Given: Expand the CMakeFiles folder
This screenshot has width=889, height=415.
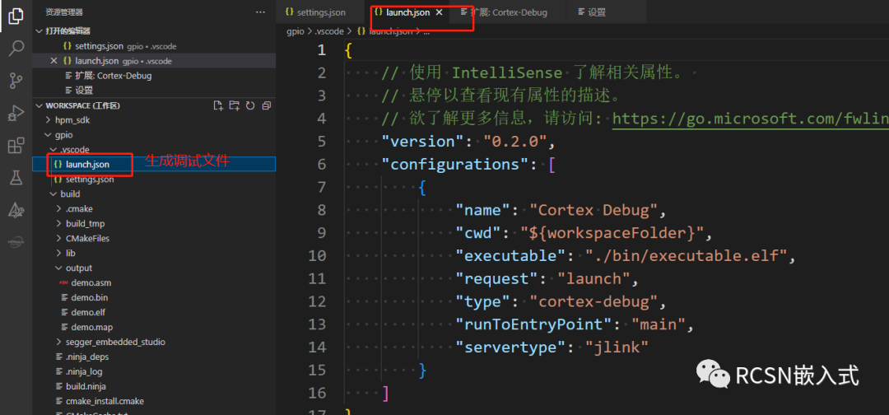Looking at the screenshot, I should pyautogui.click(x=59, y=238).
